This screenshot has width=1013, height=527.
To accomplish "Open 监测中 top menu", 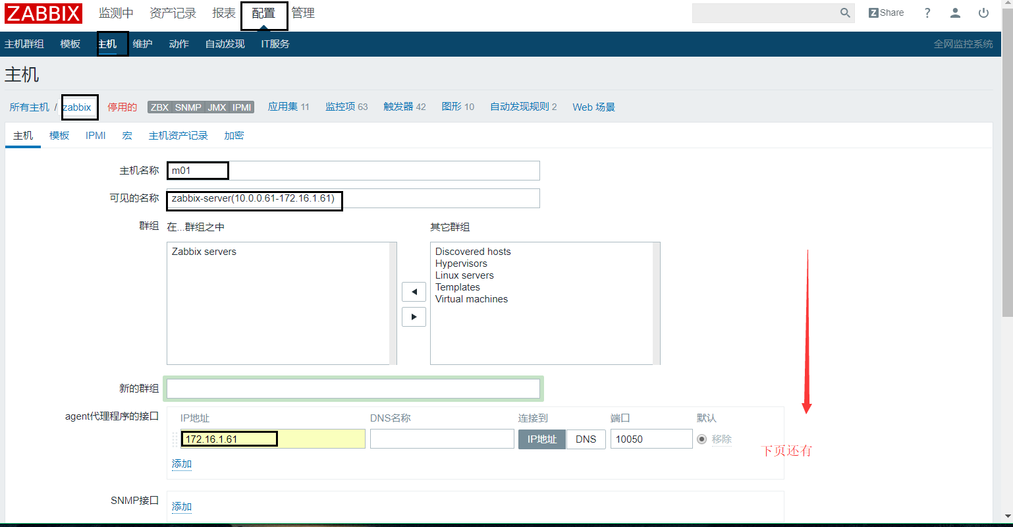I will pyautogui.click(x=116, y=13).
